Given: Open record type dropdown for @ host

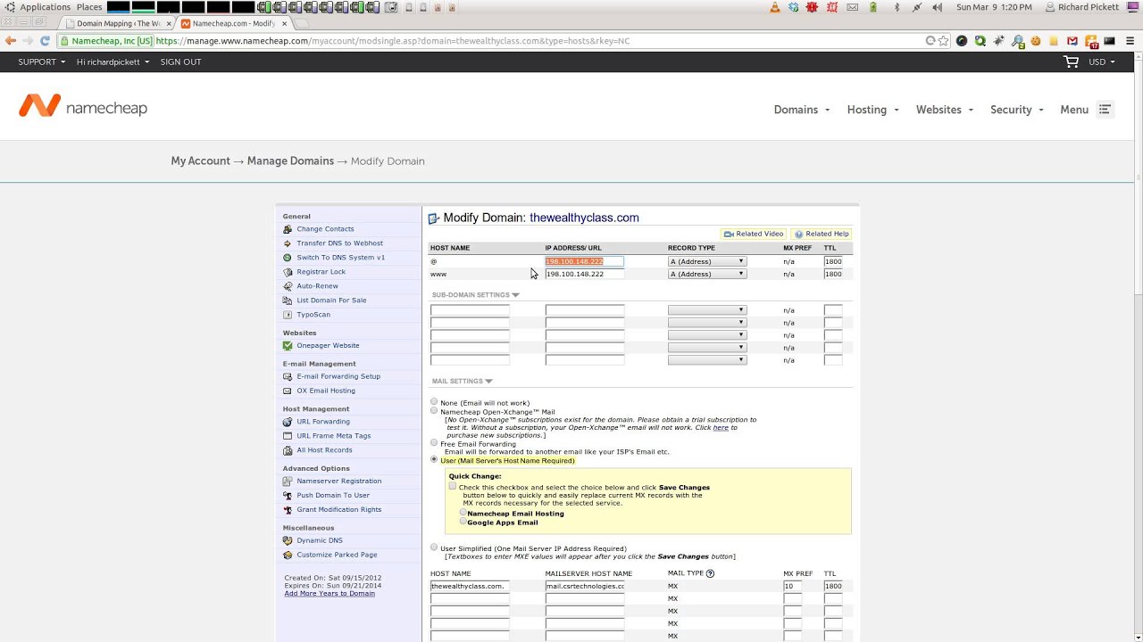Looking at the screenshot, I should click(x=707, y=261).
